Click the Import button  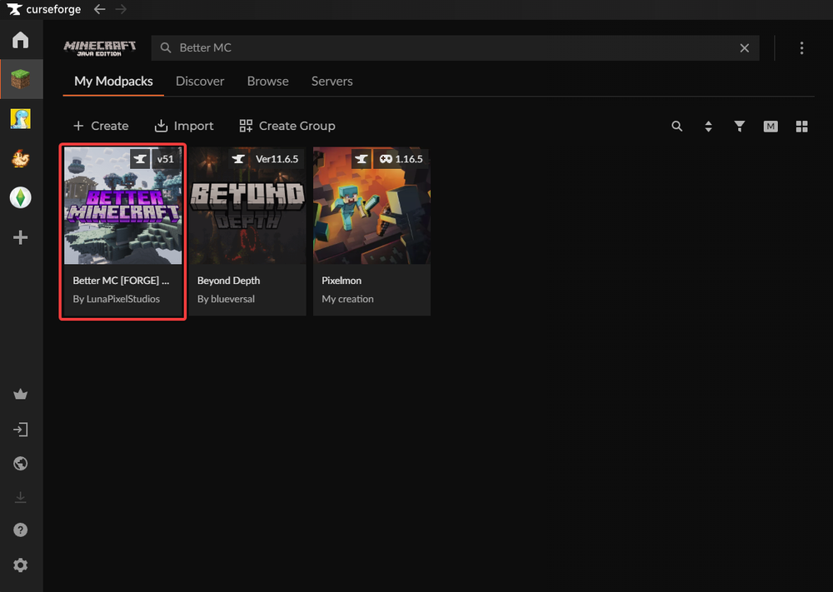[x=184, y=126]
